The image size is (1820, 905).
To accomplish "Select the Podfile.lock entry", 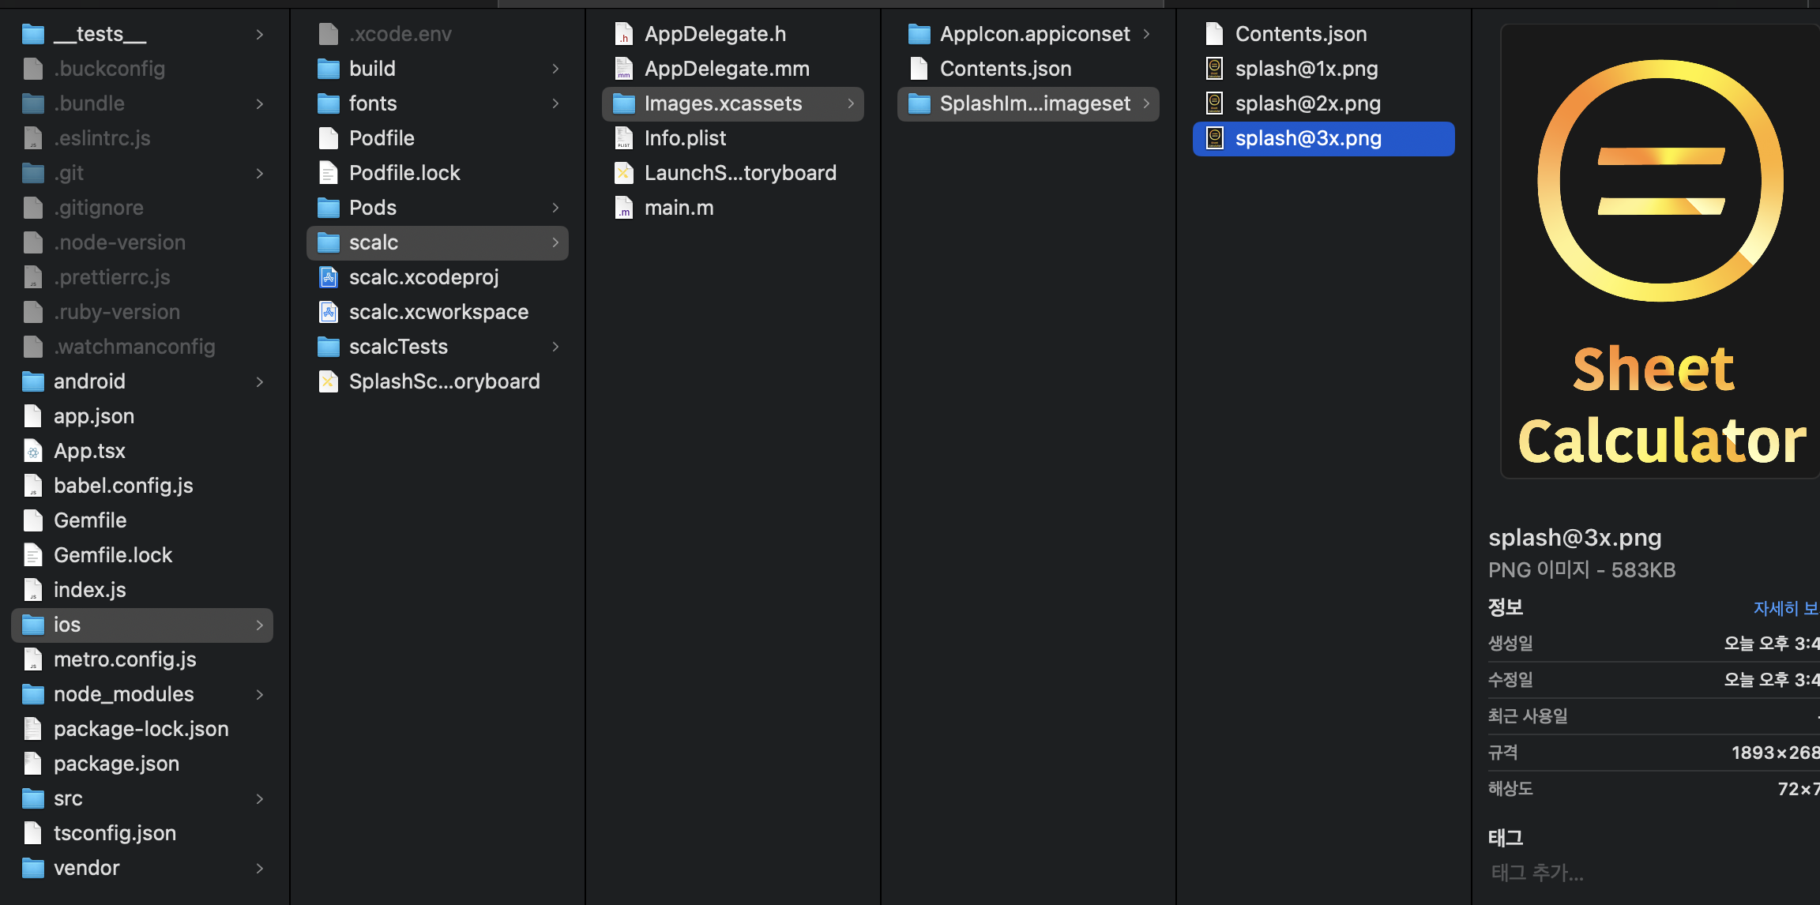I will 404,173.
